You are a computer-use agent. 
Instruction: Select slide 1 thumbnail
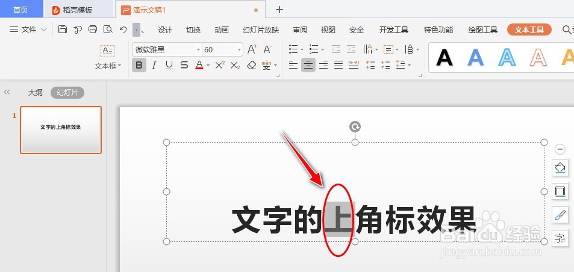[x=61, y=130]
